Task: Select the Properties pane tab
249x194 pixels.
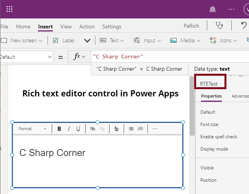Action: coord(211,96)
